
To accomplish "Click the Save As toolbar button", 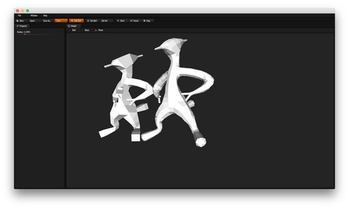I will (x=47, y=21).
